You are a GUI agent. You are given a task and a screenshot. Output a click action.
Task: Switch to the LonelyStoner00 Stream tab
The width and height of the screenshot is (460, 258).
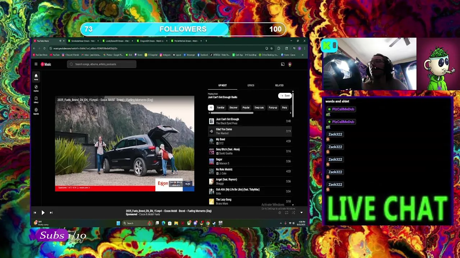coord(118,41)
